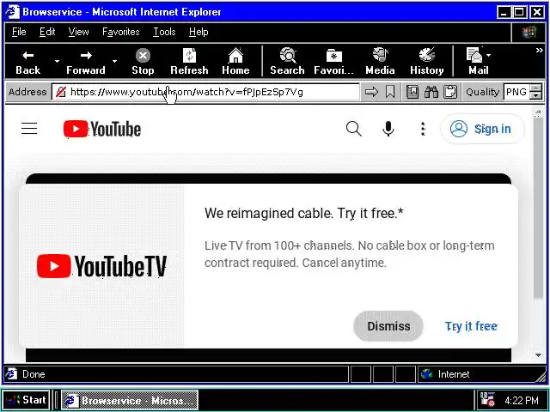Open the YouTube hamburger guide menu

click(x=29, y=129)
